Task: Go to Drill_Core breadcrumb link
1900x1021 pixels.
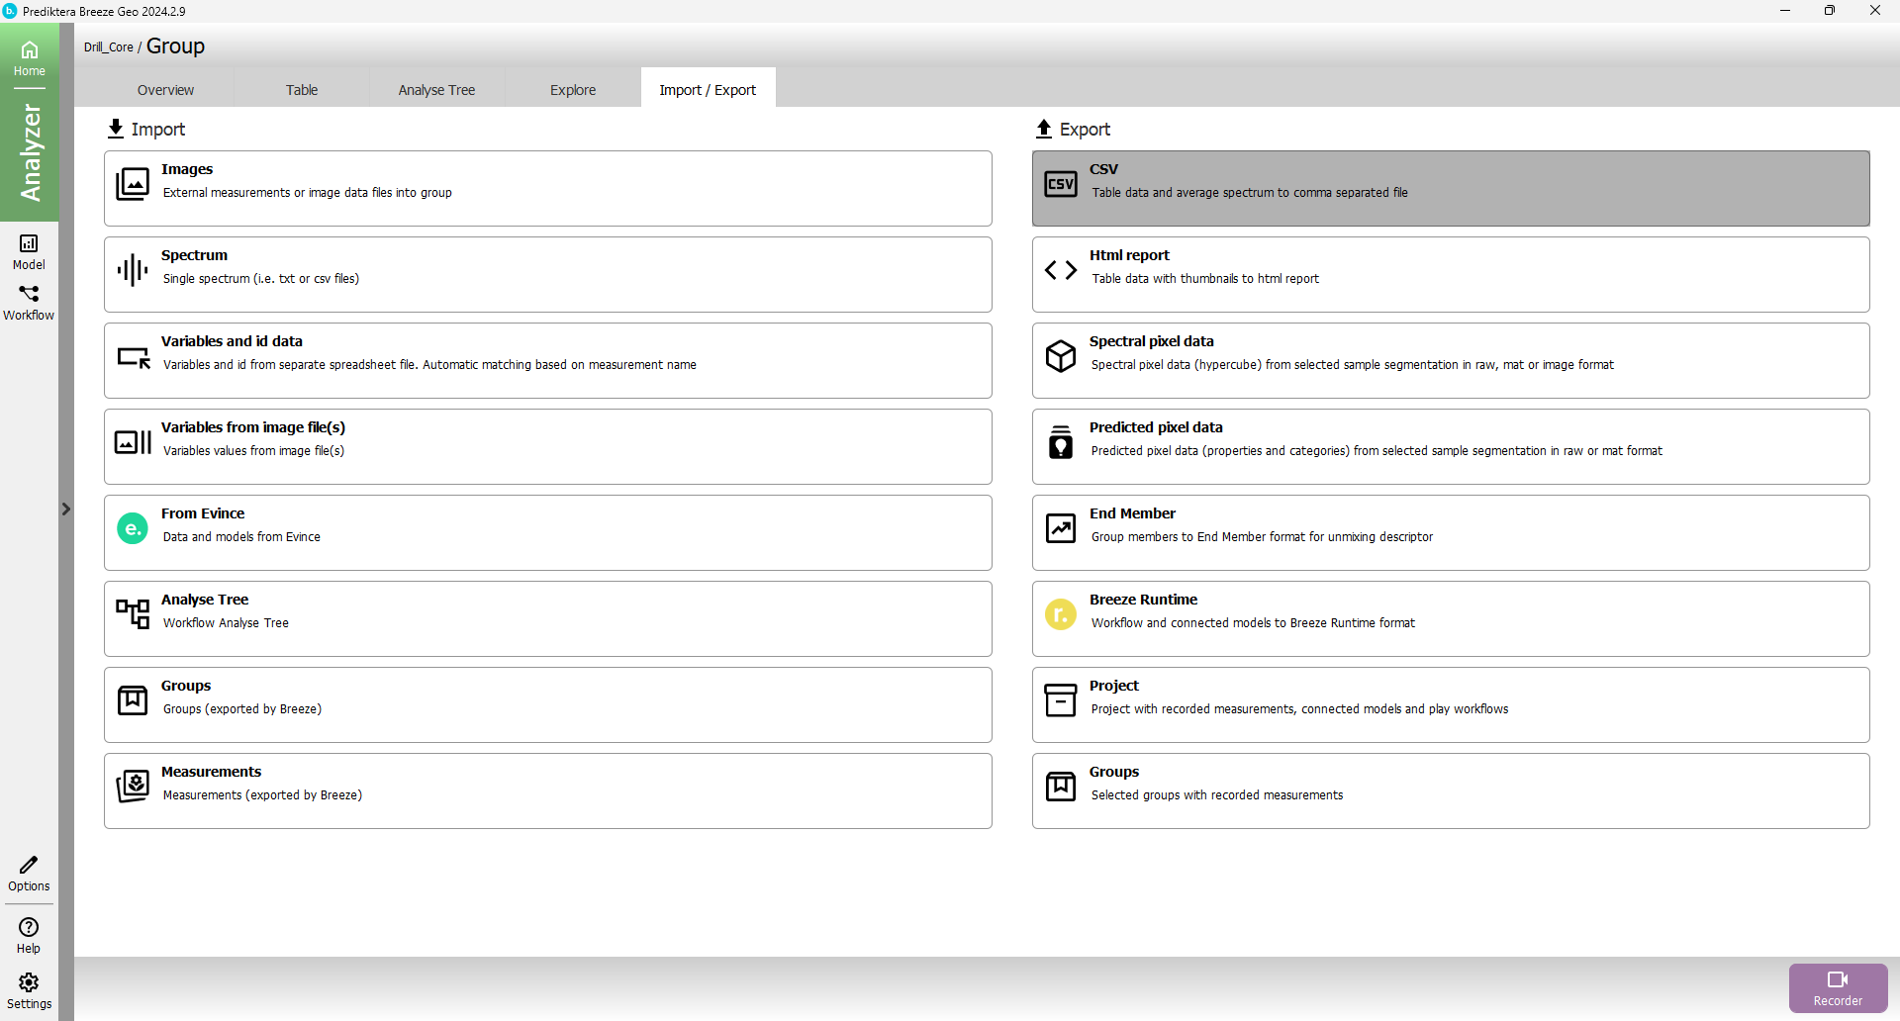Action: 108,47
